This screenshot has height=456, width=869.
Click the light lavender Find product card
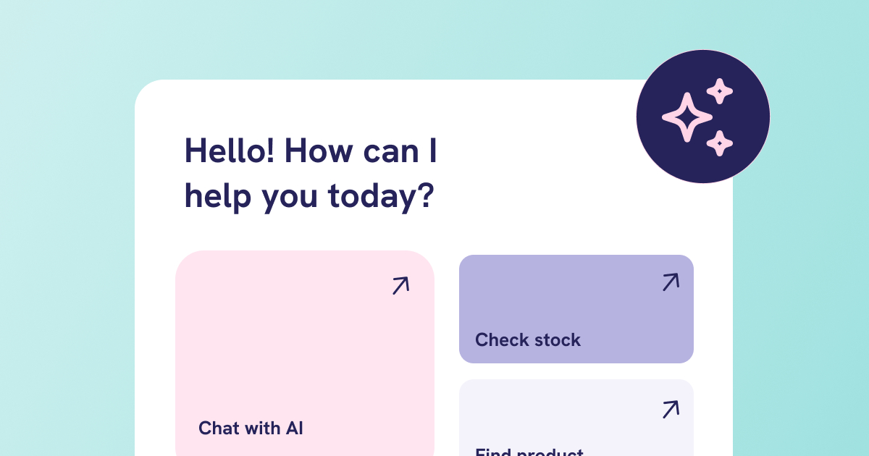tap(576, 418)
